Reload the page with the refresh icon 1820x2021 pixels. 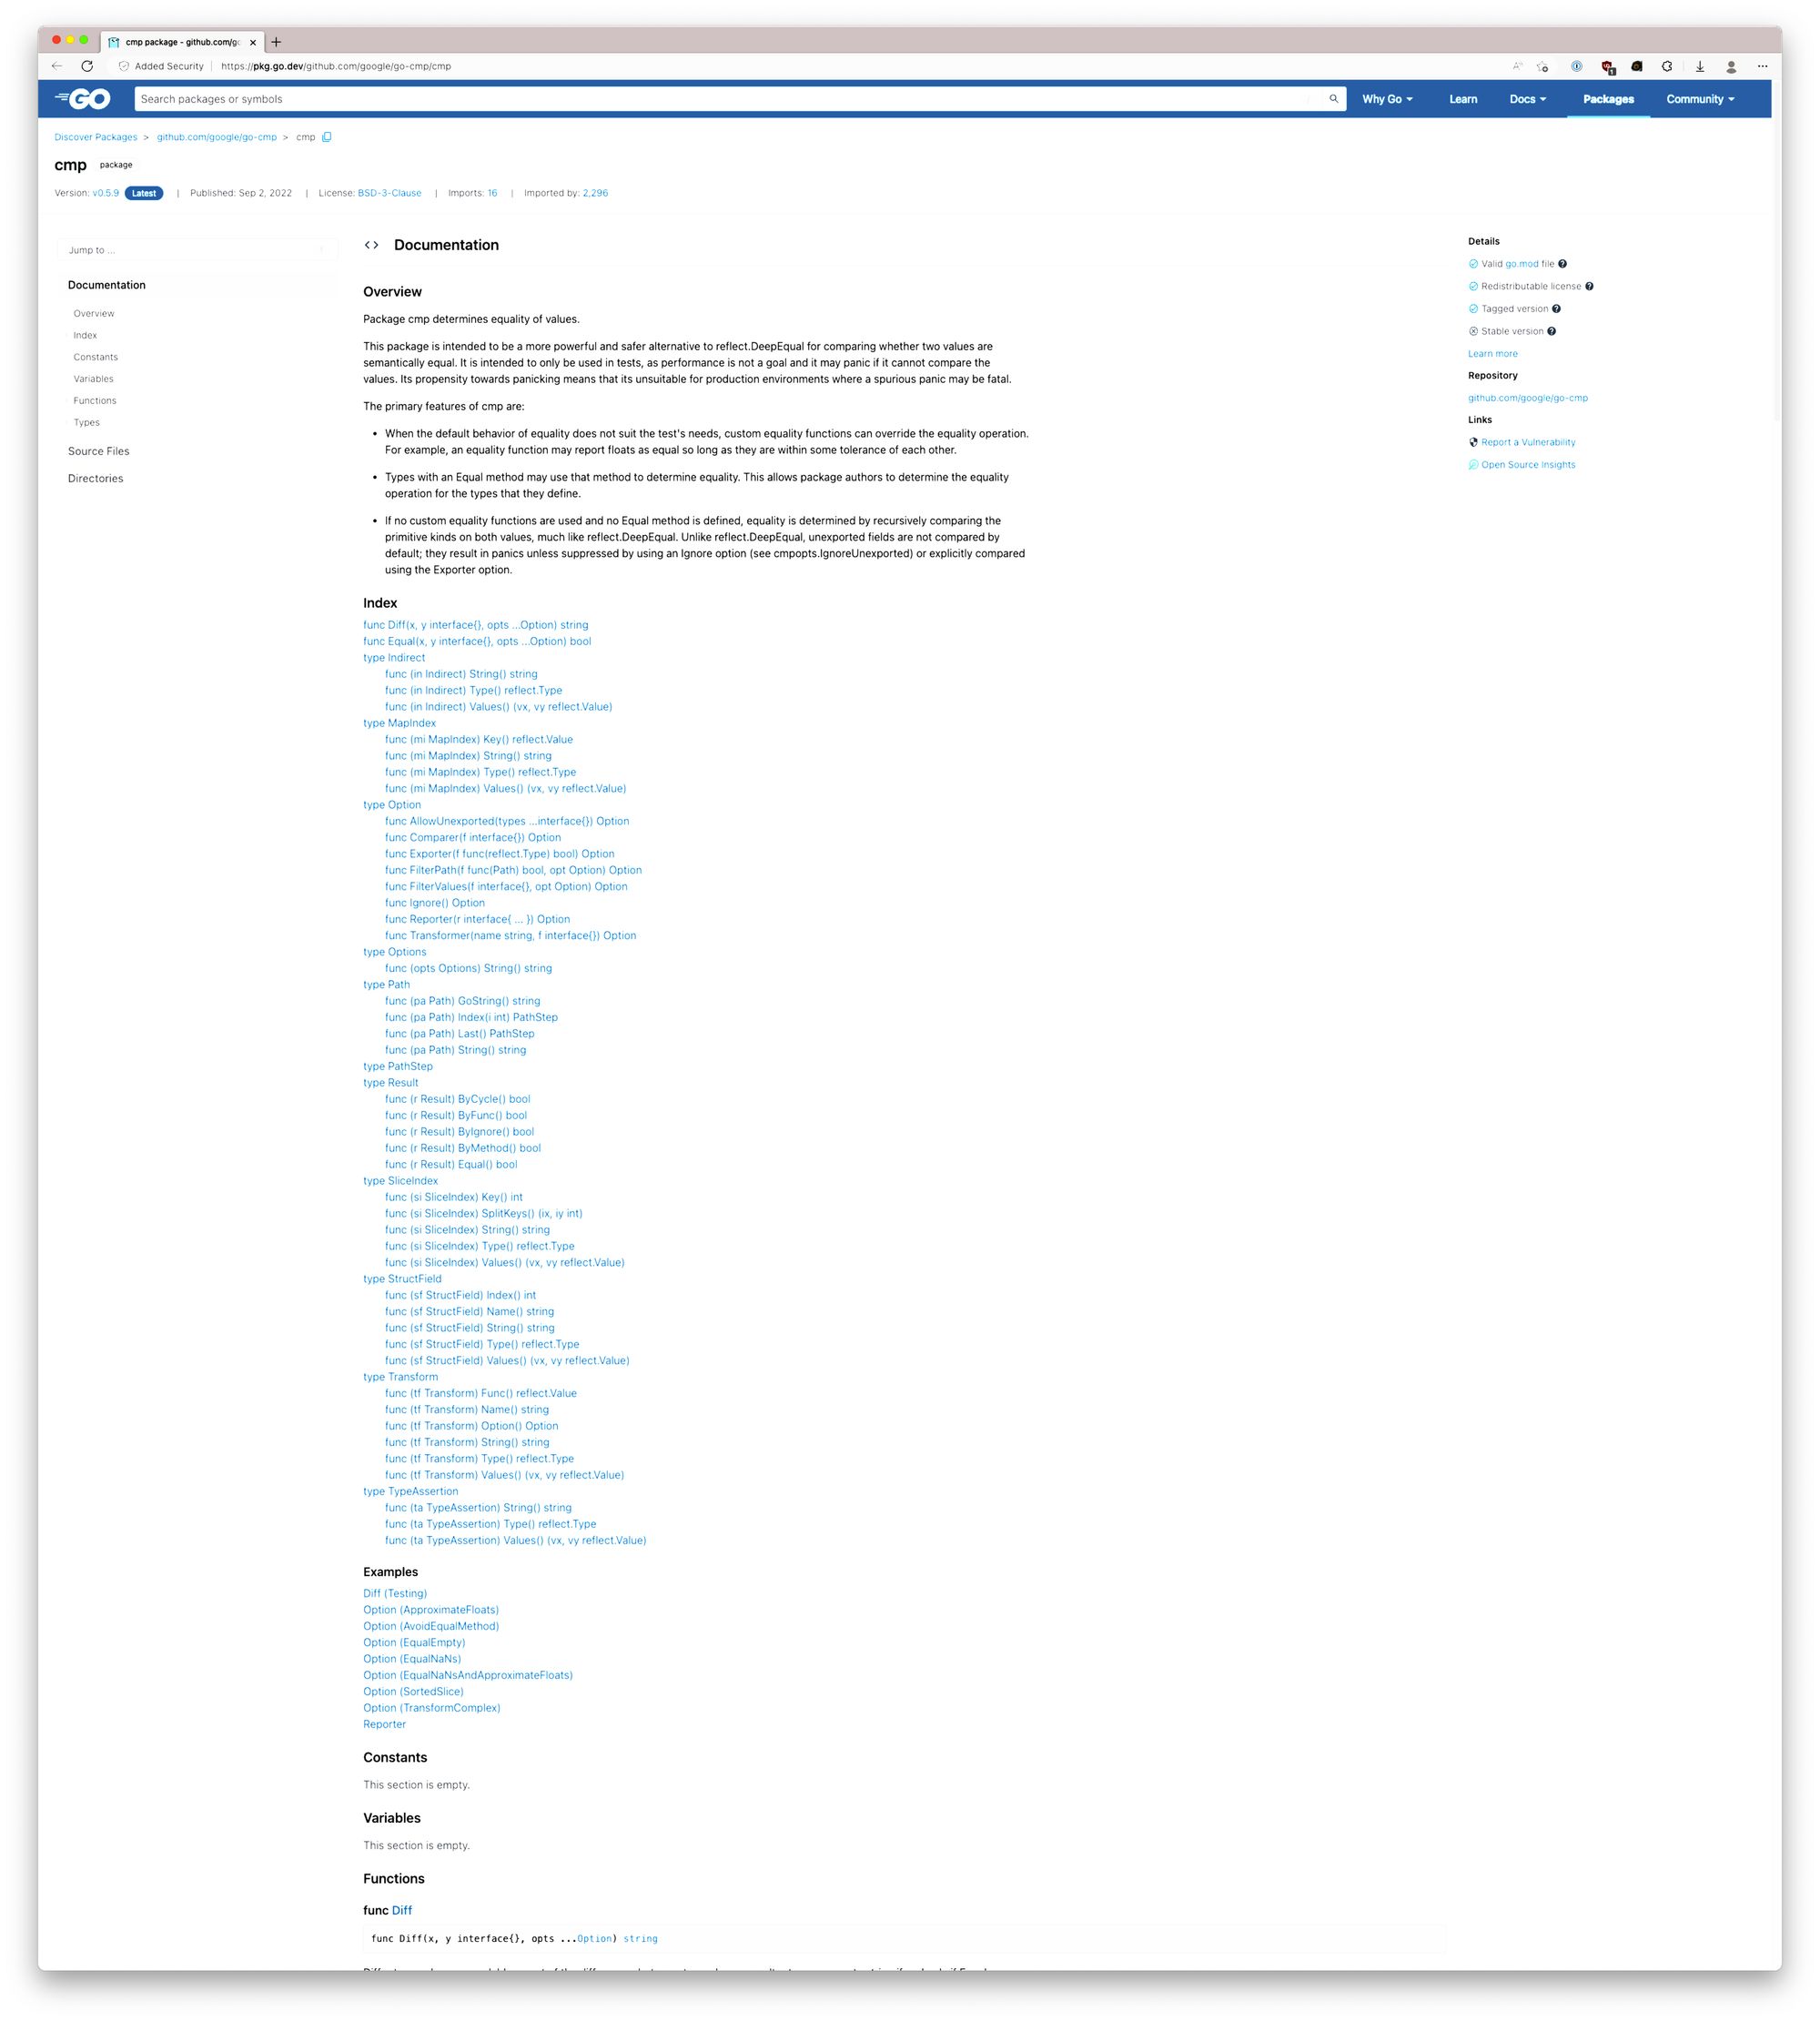[87, 66]
